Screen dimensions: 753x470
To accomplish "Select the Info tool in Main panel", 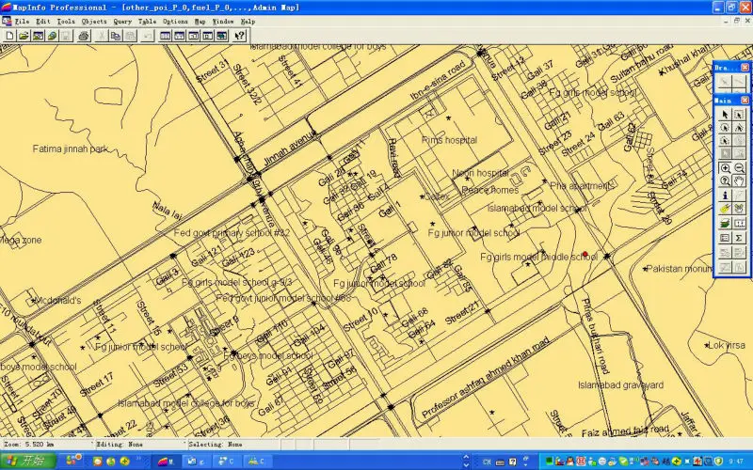I will pyautogui.click(x=725, y=195).
